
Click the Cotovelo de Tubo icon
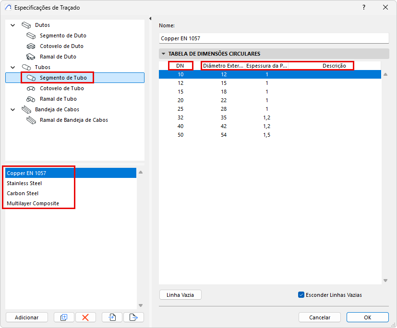(x=31, y=89)
